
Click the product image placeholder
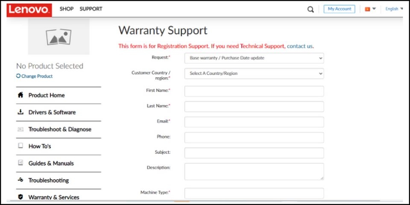59,36
